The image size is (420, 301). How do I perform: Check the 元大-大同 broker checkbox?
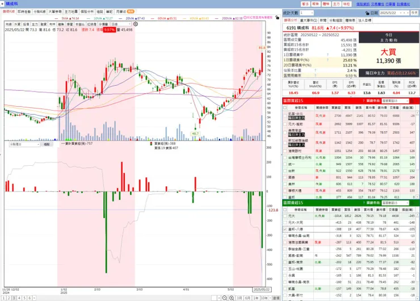pyautogui.click(x=285, y=223)
